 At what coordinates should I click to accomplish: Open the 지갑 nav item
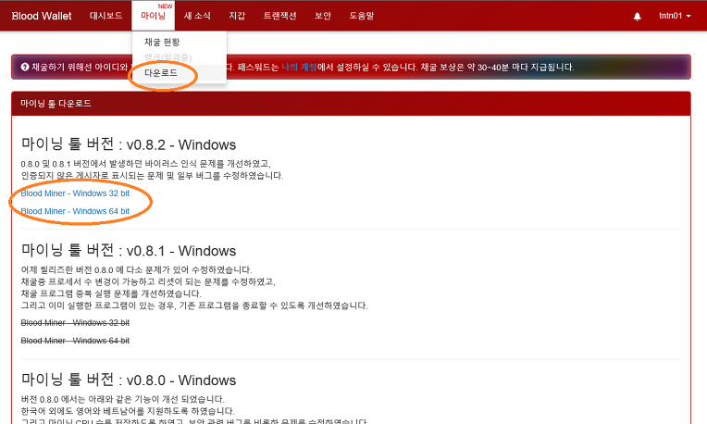[x=237, y=17]
